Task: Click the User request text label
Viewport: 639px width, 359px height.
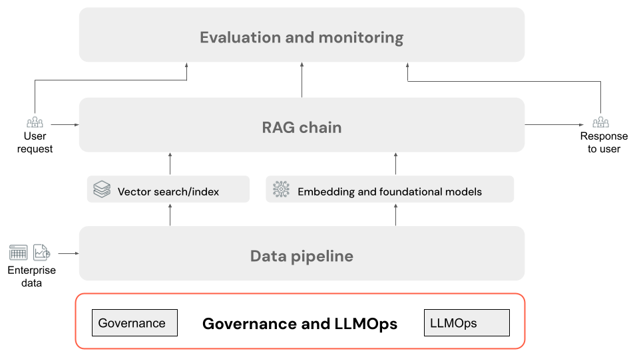Action: pos(35,143)
